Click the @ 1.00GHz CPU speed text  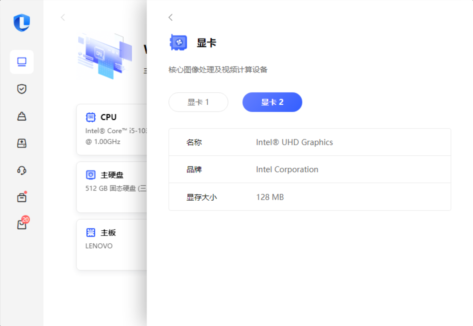(103, 142)
